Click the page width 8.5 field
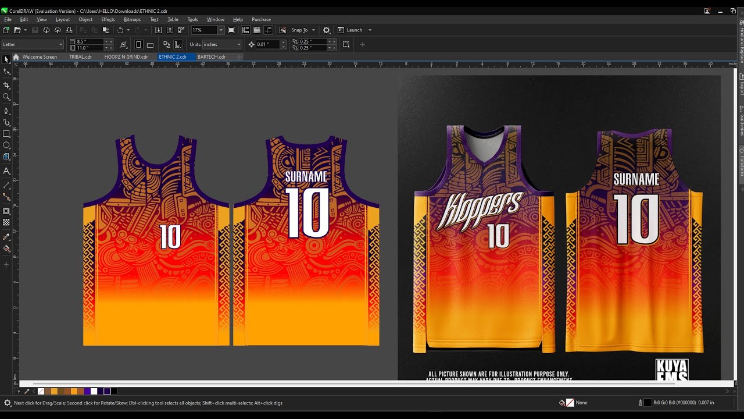 (90, 41)
